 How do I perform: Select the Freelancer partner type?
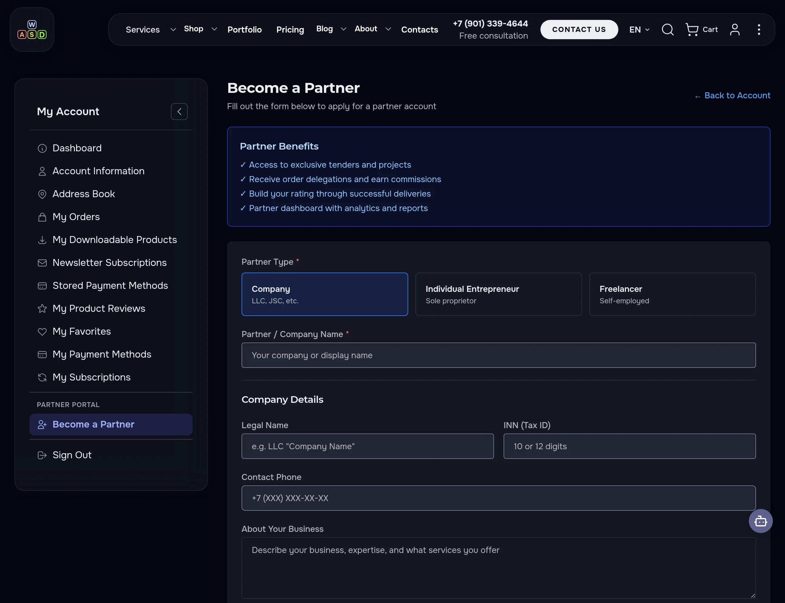[672, 294]
